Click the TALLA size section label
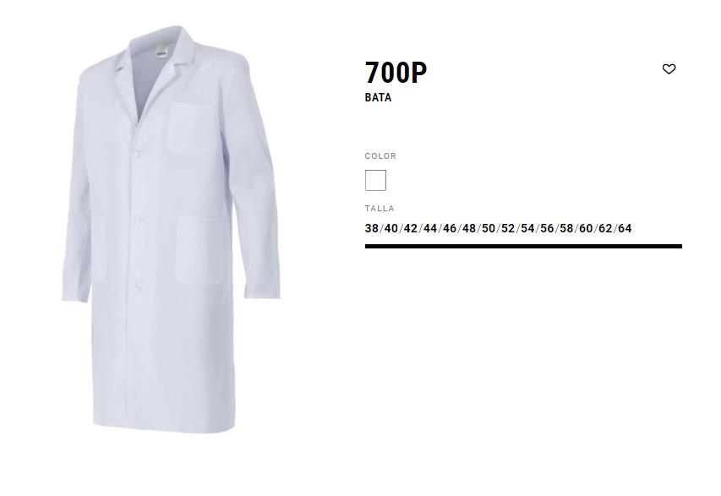Image resolution: width=721 pixels, height=496 pixels. (x=380, y=208)
